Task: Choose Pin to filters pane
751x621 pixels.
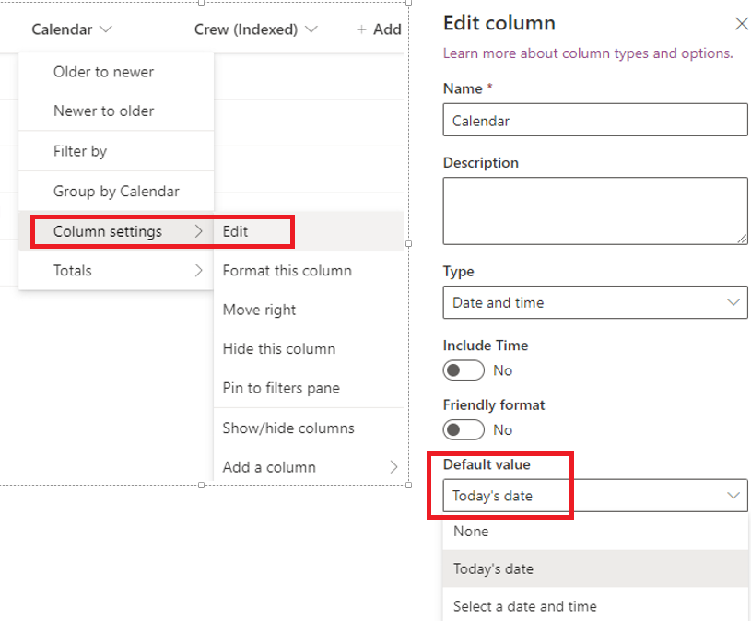Action: (x=281, y=388)
